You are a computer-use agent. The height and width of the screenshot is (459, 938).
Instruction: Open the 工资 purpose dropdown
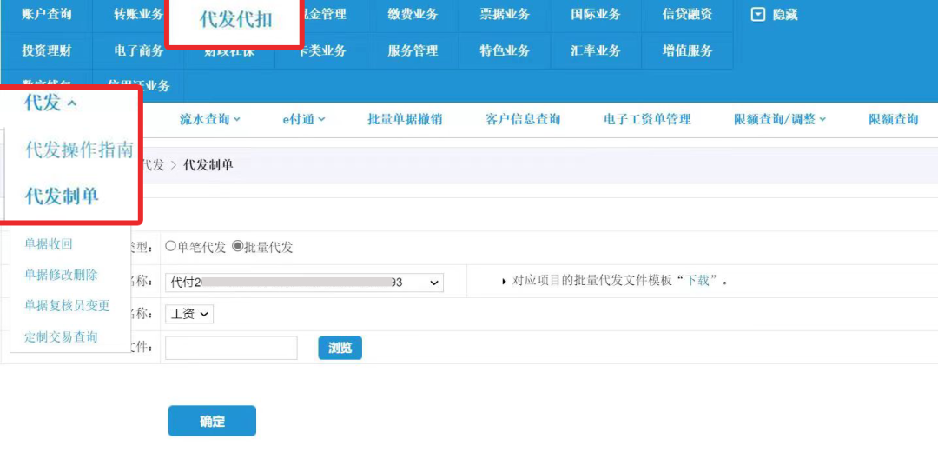(189, 314)
